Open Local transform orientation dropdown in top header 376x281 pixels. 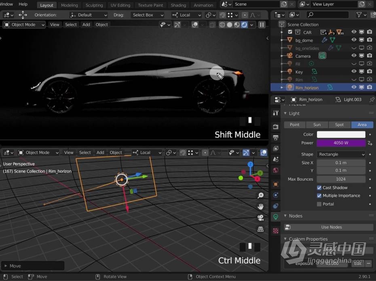pyautogui.click(x=186, y=15)
